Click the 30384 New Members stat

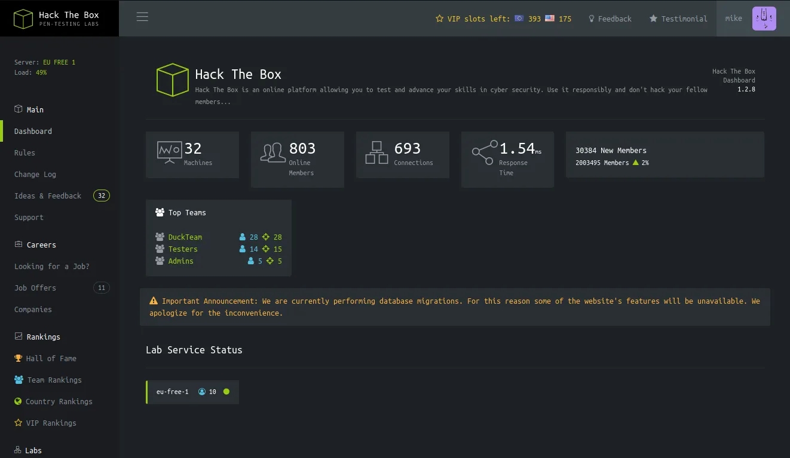611,150
